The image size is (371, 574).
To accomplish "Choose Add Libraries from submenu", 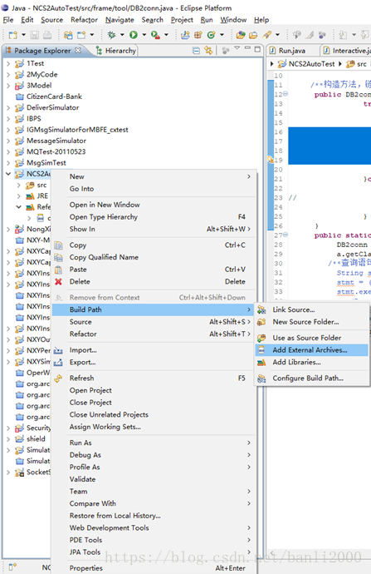I will click(x=311, y=362).
